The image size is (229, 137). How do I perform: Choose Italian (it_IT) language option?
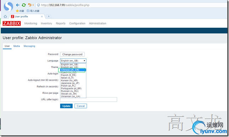point(73,78)
